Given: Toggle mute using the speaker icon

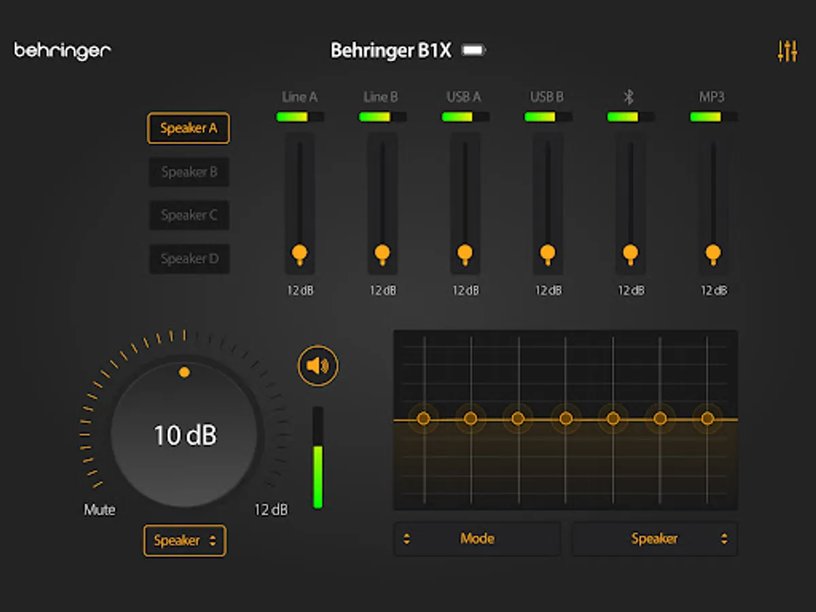Looking at the screenshot, I should coord(318,365).
